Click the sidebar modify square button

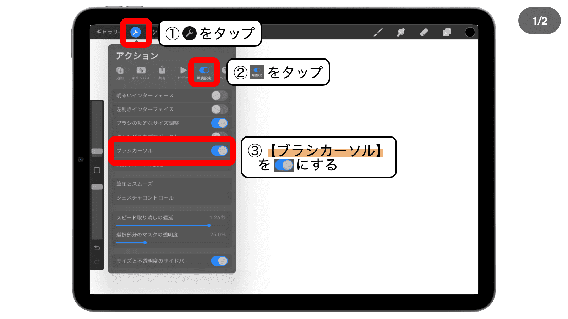coord(97,170)
